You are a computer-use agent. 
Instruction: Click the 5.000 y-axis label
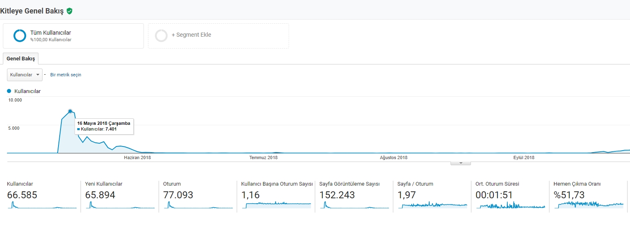[x=14, y=128]
